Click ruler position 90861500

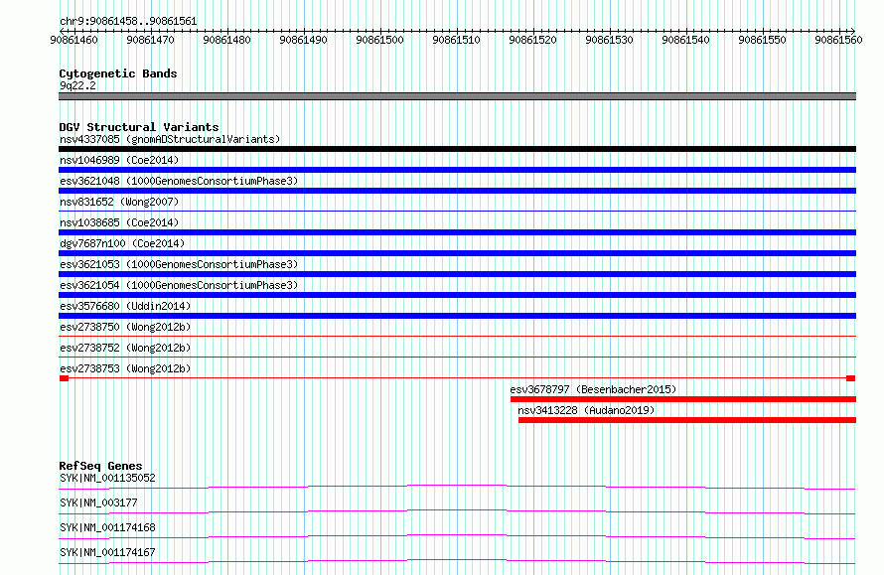[x=380, y=40]
